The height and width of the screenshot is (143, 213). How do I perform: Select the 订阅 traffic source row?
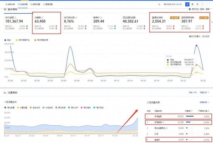(x=178, y=134)
